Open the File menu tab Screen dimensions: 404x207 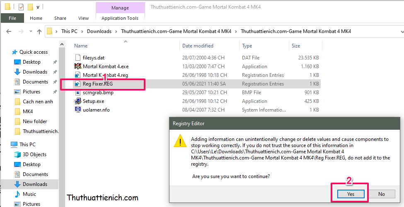tap(12, 18)
